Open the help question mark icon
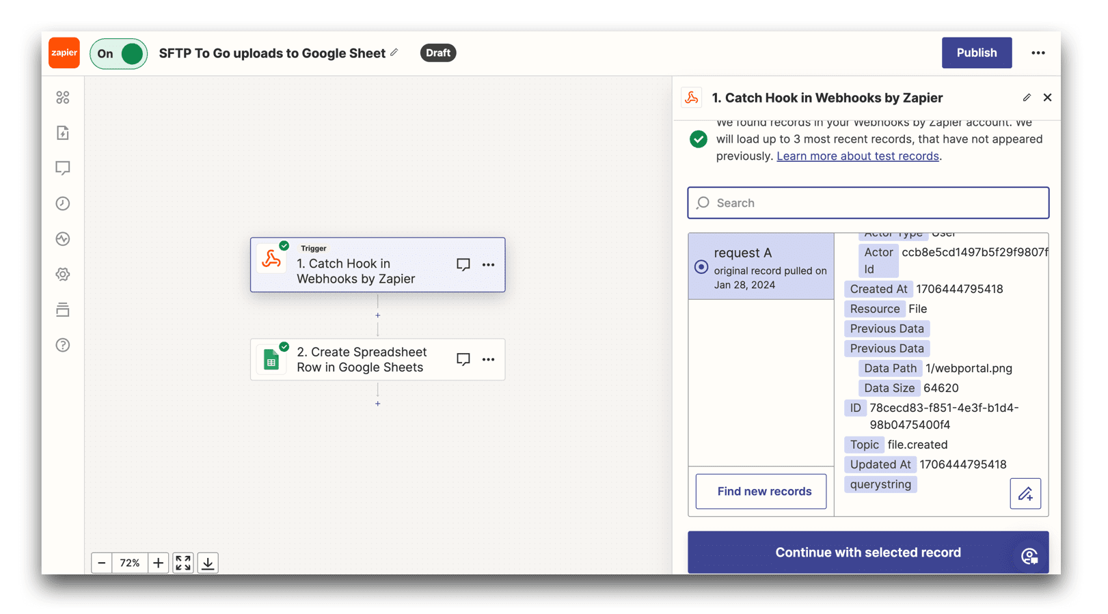The height and width of the screenshot is (614, 1108). pyautogui.click(x=63, y=345)
